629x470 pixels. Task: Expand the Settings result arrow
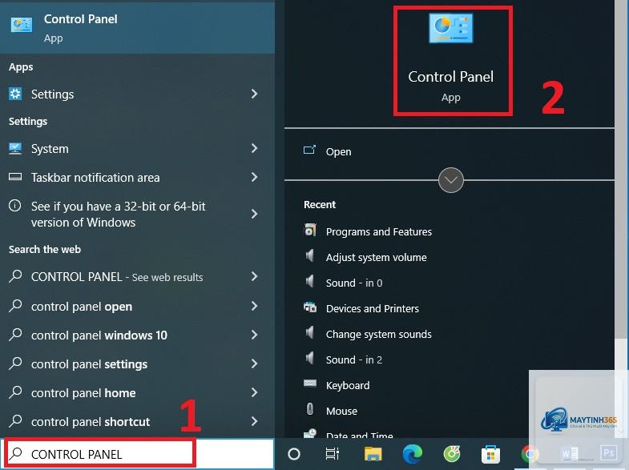[x=254, y=94]
